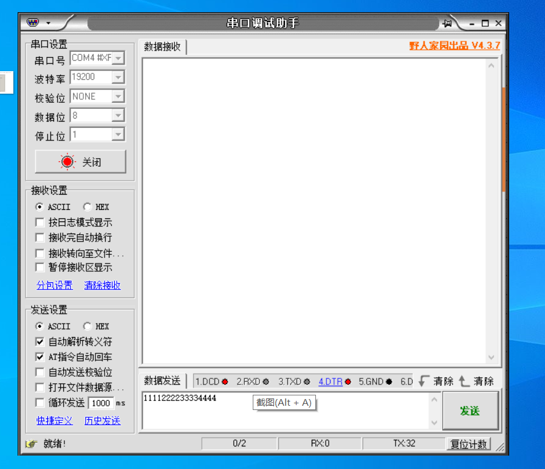The width and height of the screenshot is (545, 469).
Task: Select the 数据发送 tab
Action: [162, 381]
